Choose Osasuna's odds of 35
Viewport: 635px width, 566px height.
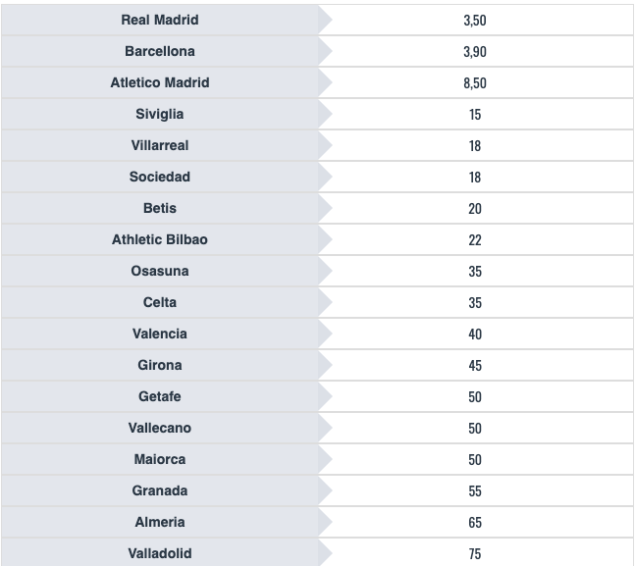(x=475, y=271)
